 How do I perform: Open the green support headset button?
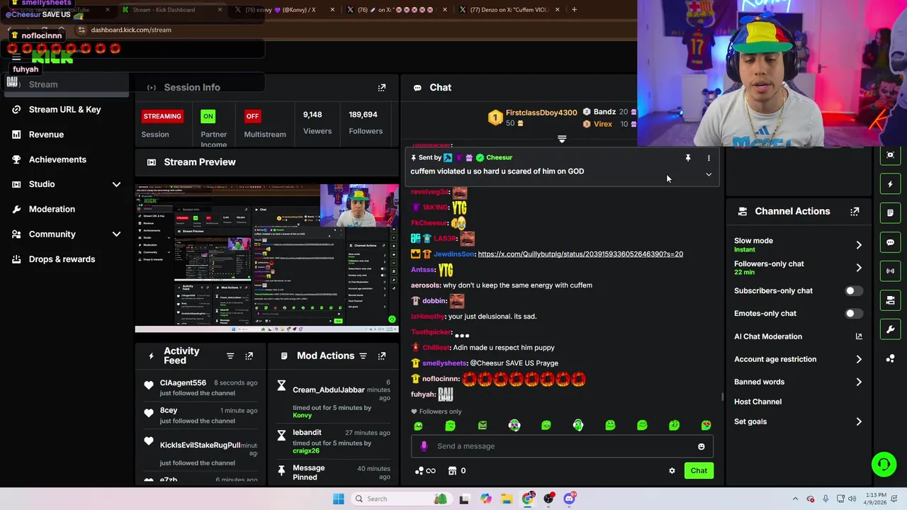[884, 465]
